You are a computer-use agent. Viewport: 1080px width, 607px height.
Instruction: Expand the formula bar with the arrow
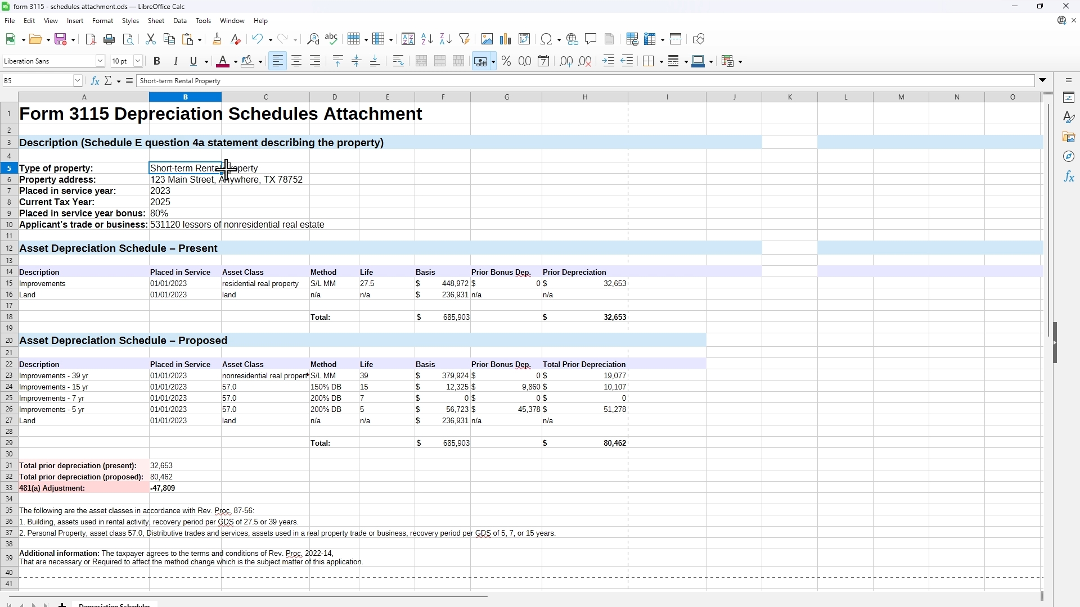point(1043,81)
